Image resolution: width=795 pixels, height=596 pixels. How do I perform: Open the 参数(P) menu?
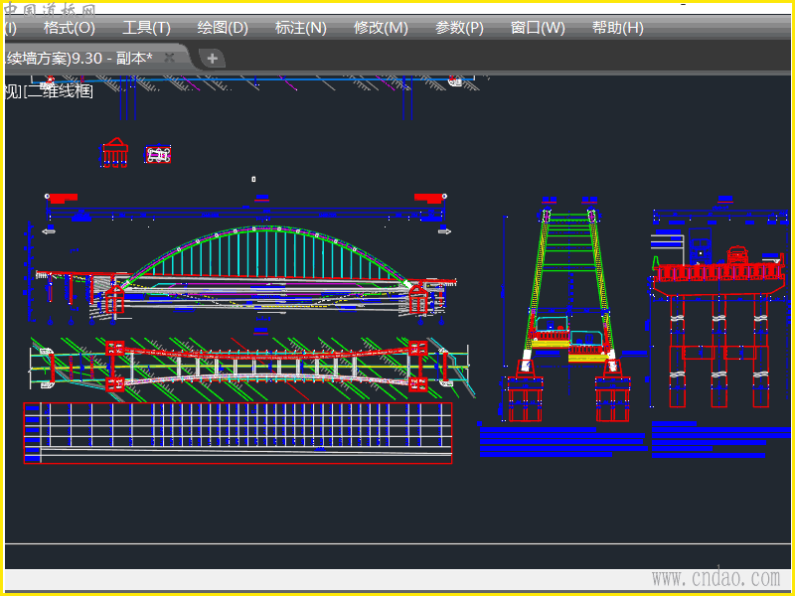click(x=459, y=28)
